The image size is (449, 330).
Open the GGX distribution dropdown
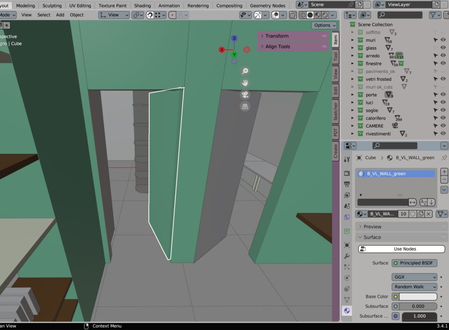pyautogui.click(x=414, y=277)
